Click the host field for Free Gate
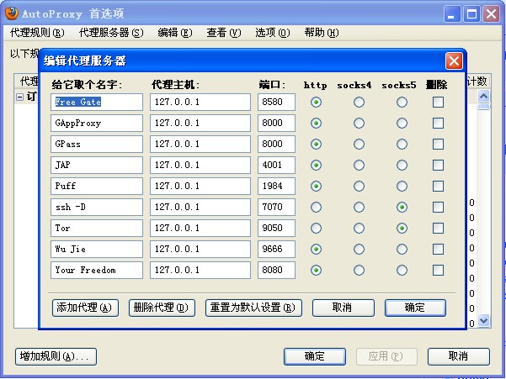Image resolution: width=506 pixels, height=379 pixels. 200,102
